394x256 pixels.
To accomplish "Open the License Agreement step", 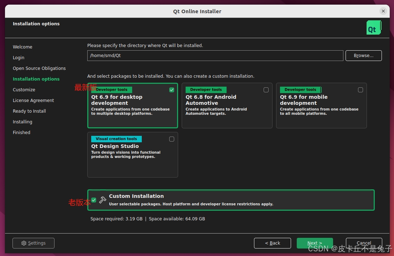I will [33, 100].
